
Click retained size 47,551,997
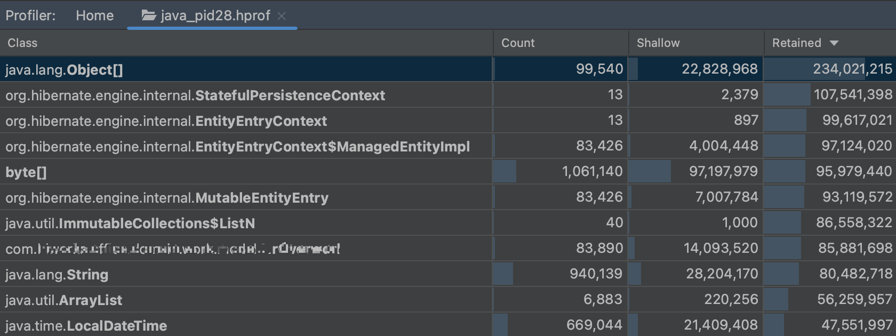(857, 325)
